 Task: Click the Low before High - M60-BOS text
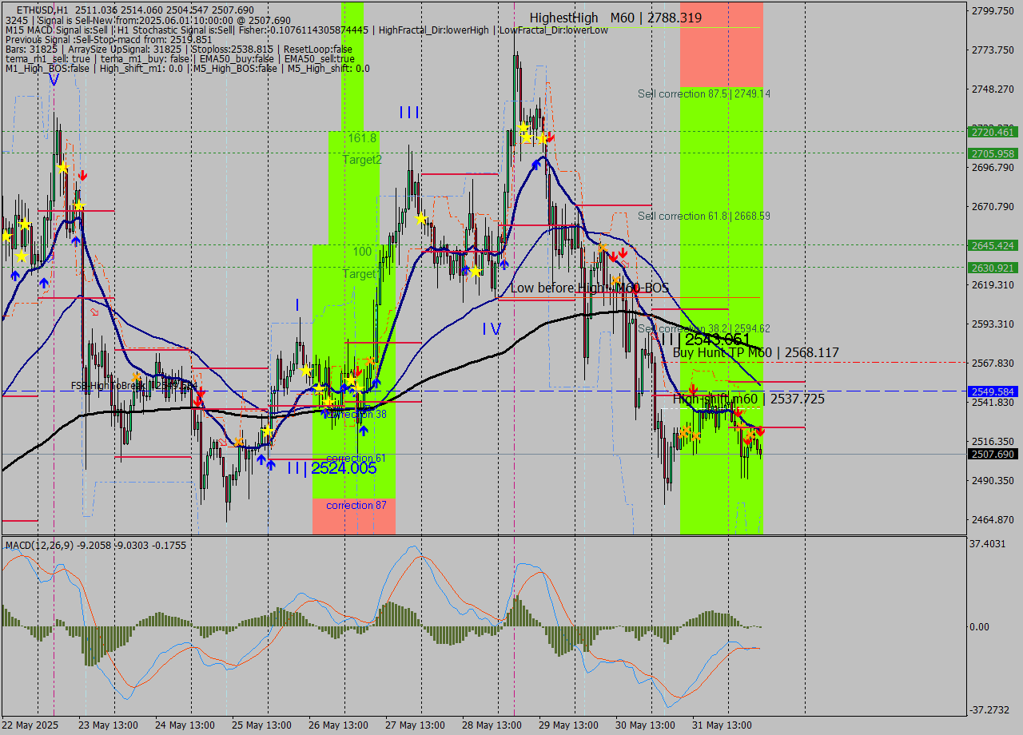pyautogui.click(x=589, y=288)
